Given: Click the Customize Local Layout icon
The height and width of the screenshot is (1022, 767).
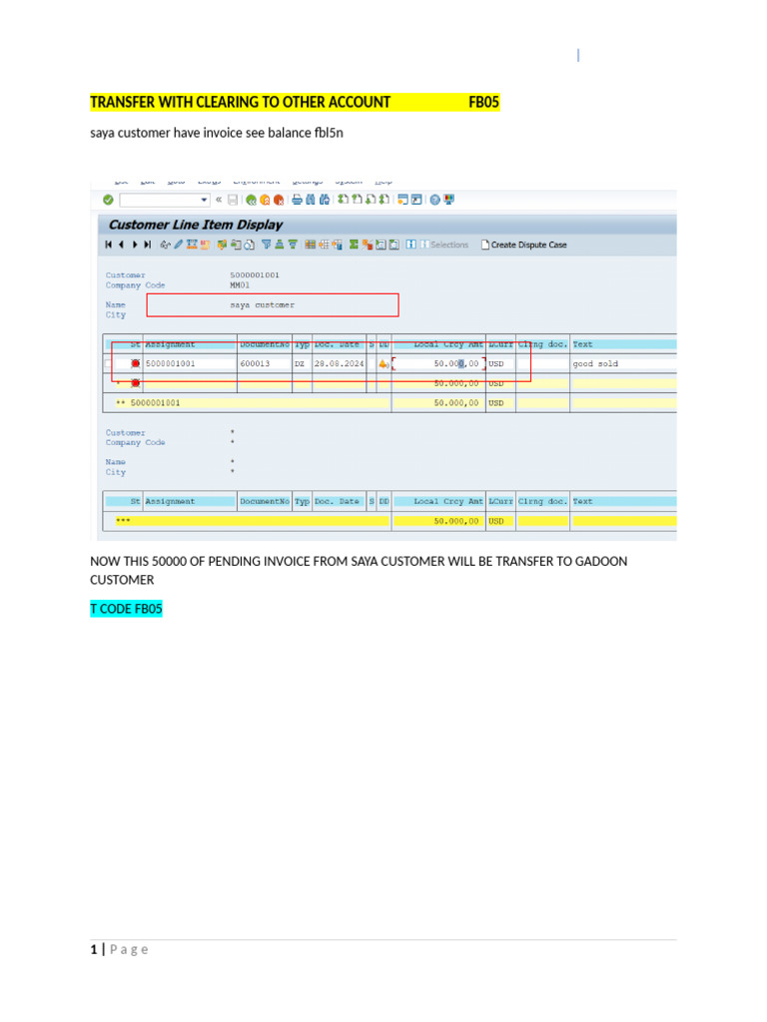Looking at the screenshot, I should pyautogui.click(x=448, y=200).
